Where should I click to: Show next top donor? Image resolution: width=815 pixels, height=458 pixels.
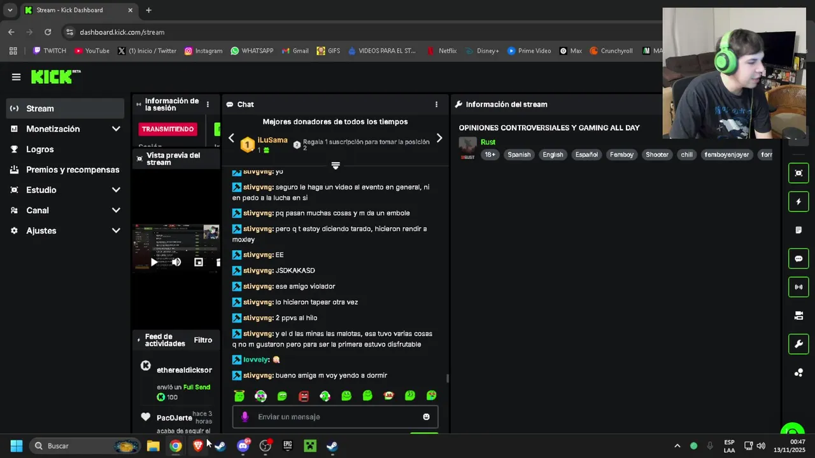[439, 138]
